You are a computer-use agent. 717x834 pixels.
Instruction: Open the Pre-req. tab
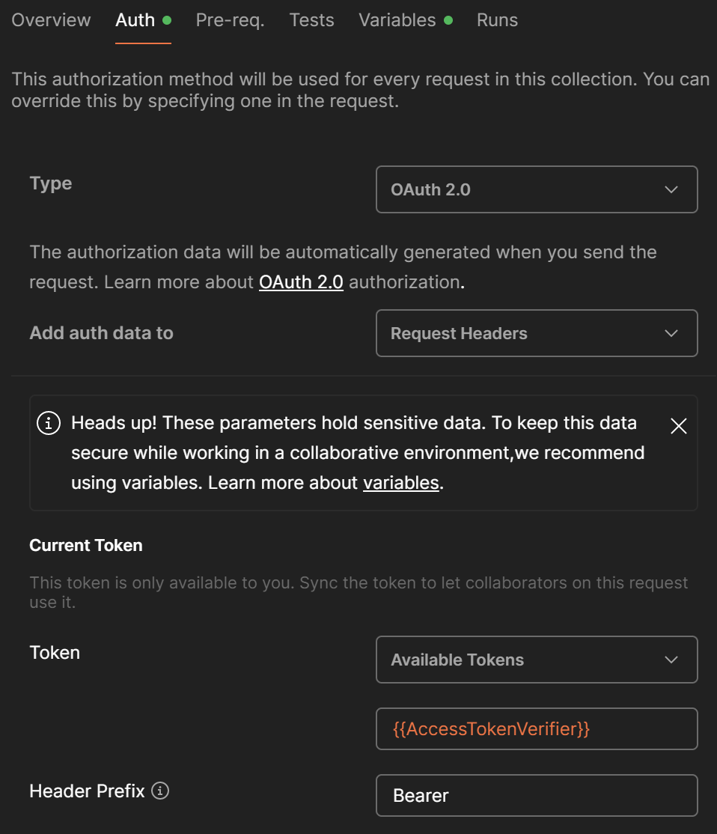[230, 20]
